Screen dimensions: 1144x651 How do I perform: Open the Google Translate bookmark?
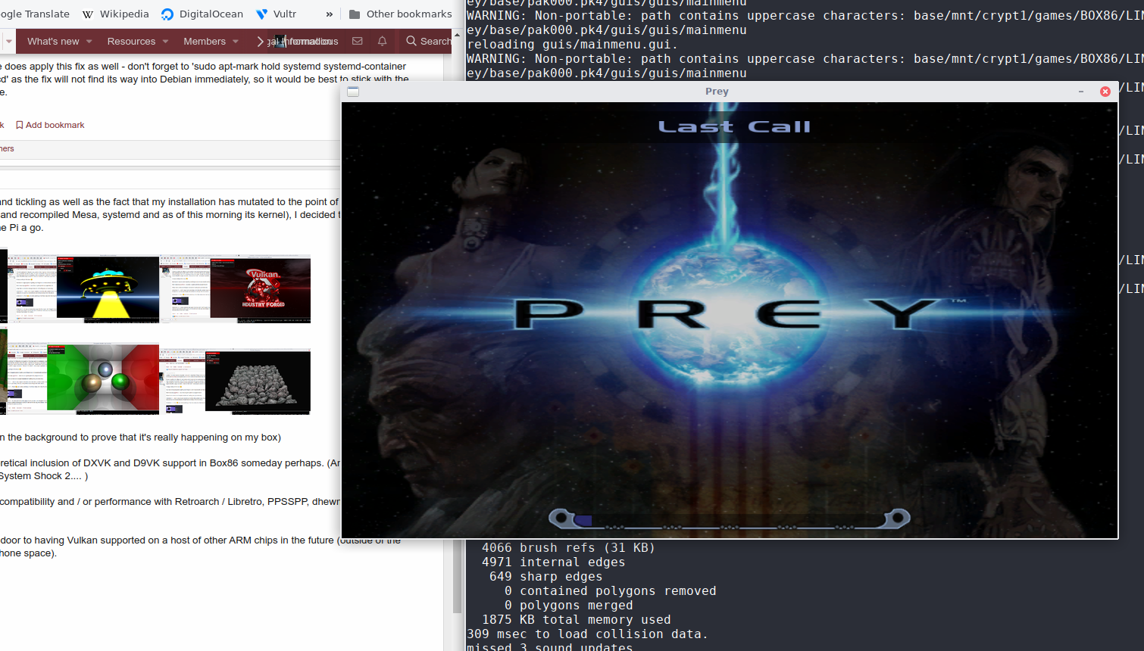coord(35,14)
